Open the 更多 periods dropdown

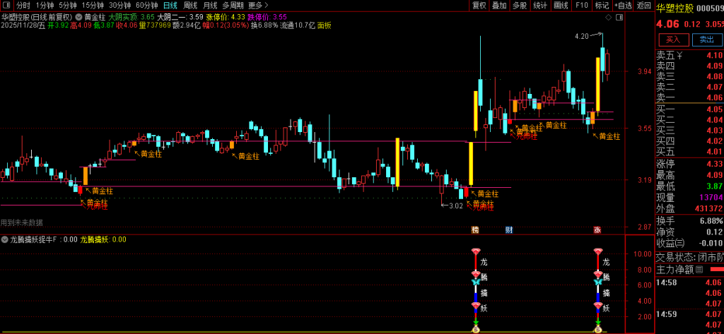click(258, 6)
